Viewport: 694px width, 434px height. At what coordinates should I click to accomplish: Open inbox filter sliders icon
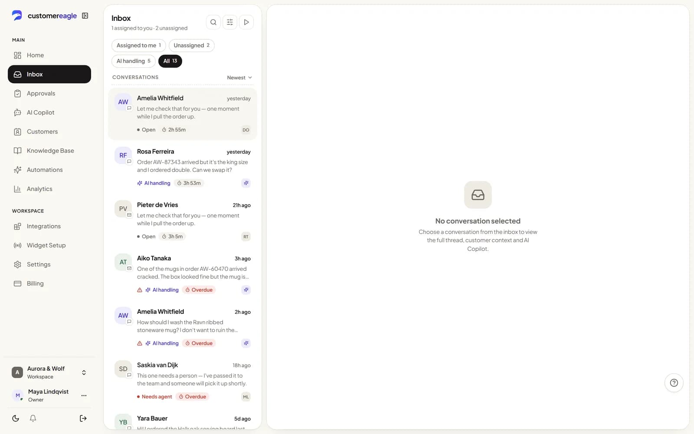230,22
